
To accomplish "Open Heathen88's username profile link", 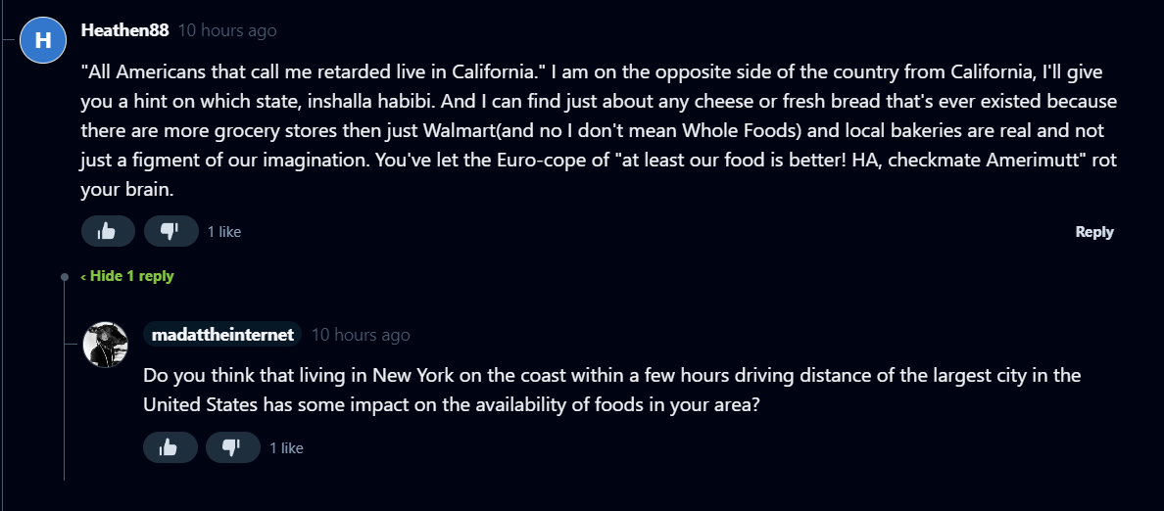I will [x=124, y=30].
